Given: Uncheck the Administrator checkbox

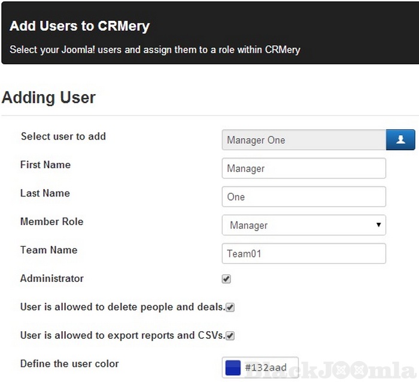Looking at the screenshot, I should click(x=226, y=279).
